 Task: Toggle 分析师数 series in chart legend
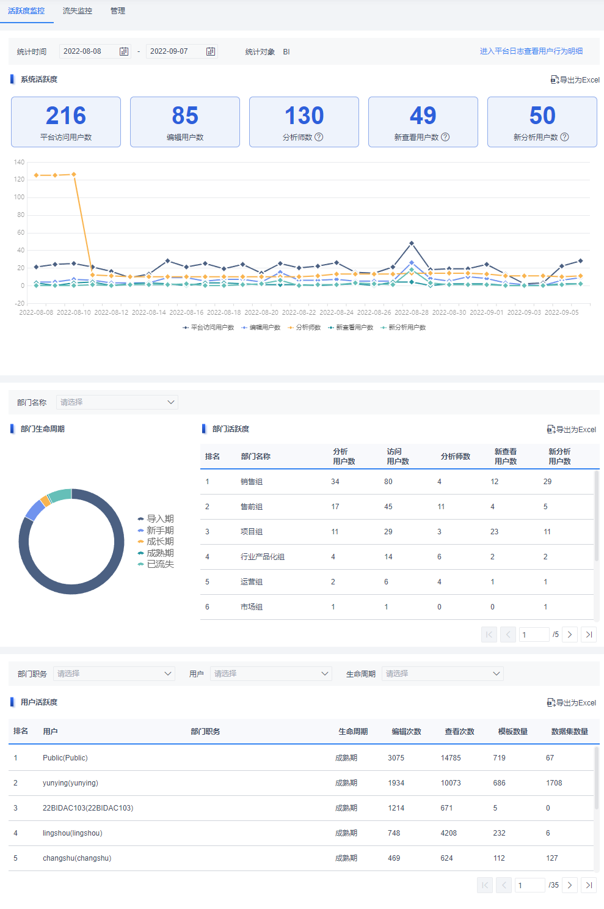304,328
